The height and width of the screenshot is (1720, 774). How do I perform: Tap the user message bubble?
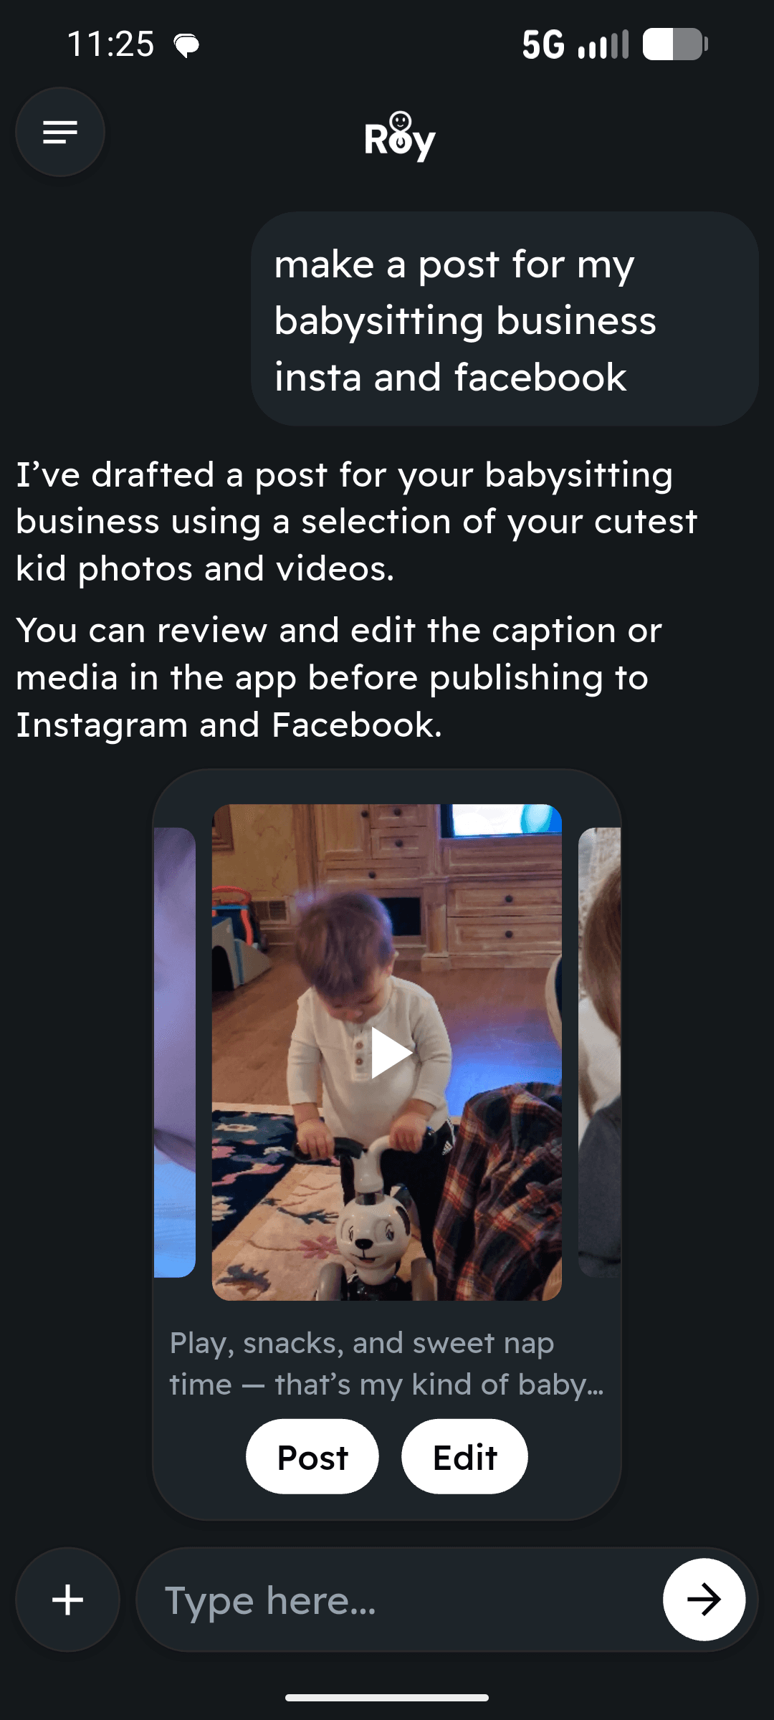pos(505,319)
